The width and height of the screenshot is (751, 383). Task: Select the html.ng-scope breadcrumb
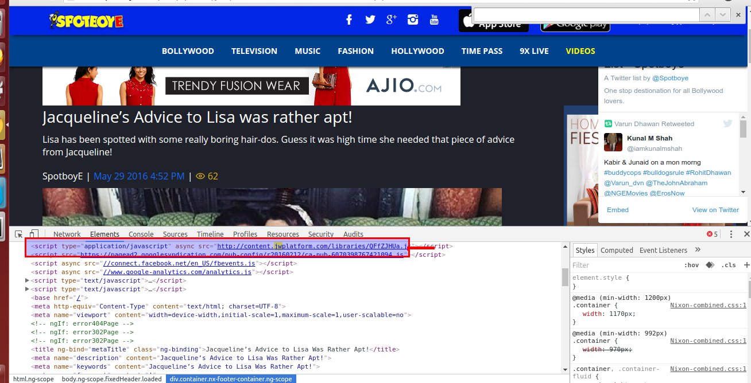point(33,379)
